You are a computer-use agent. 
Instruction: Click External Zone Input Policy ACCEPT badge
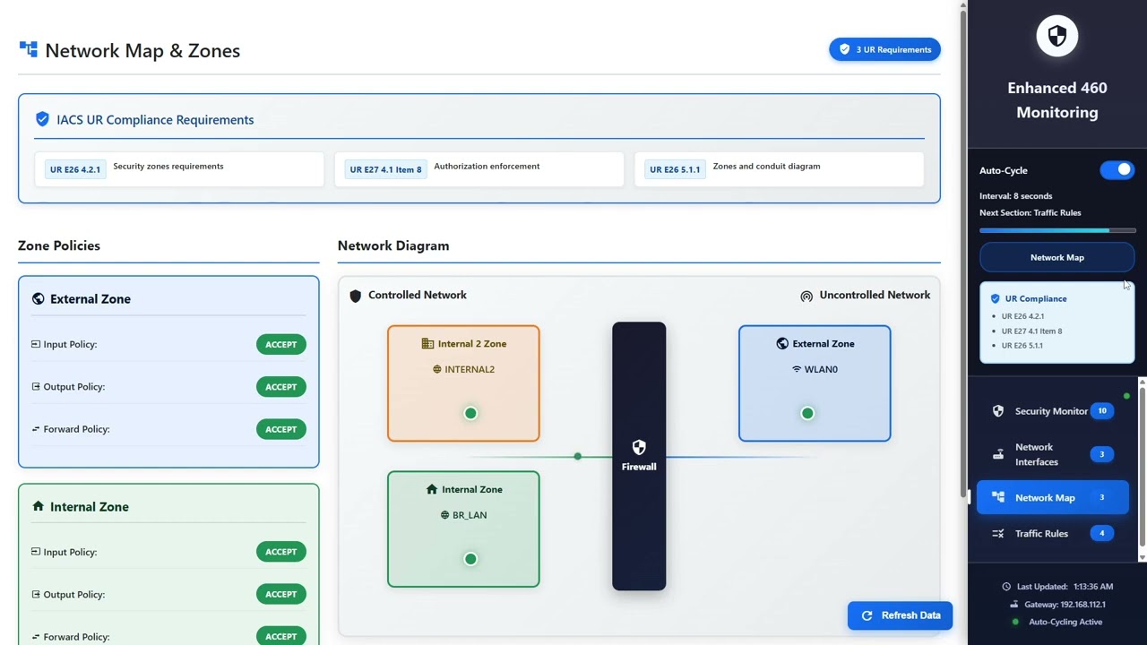(280, 344)
